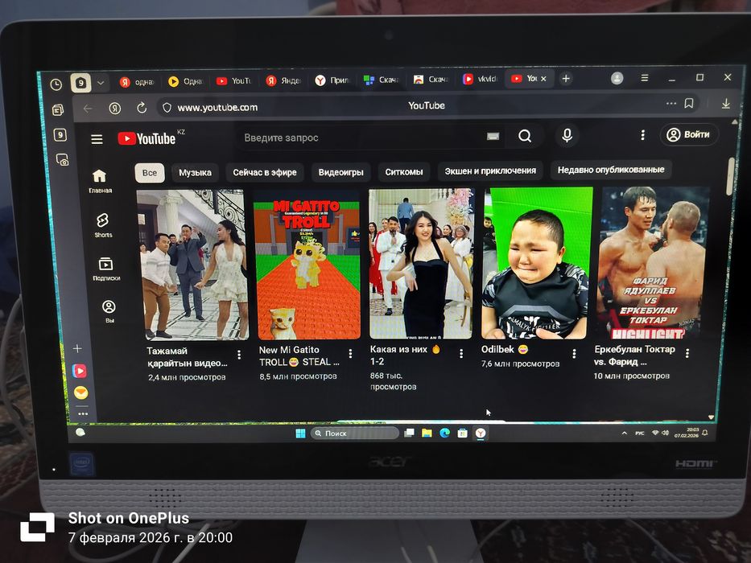Open Yandex Browser taskbar icon

[481, 434]
